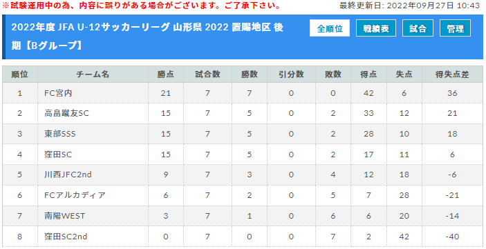Open the 試合 tab
Image resolution: width=486 pixels, height=249 pixels.
click(418, 28)
